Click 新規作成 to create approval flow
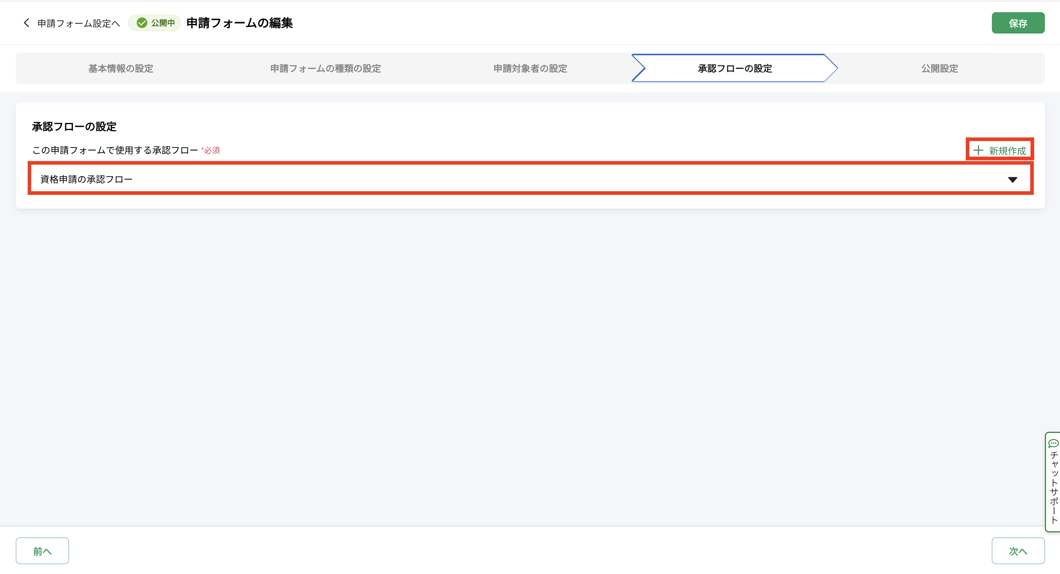This screenshot has width=1060, height=574. [1007, 151]
